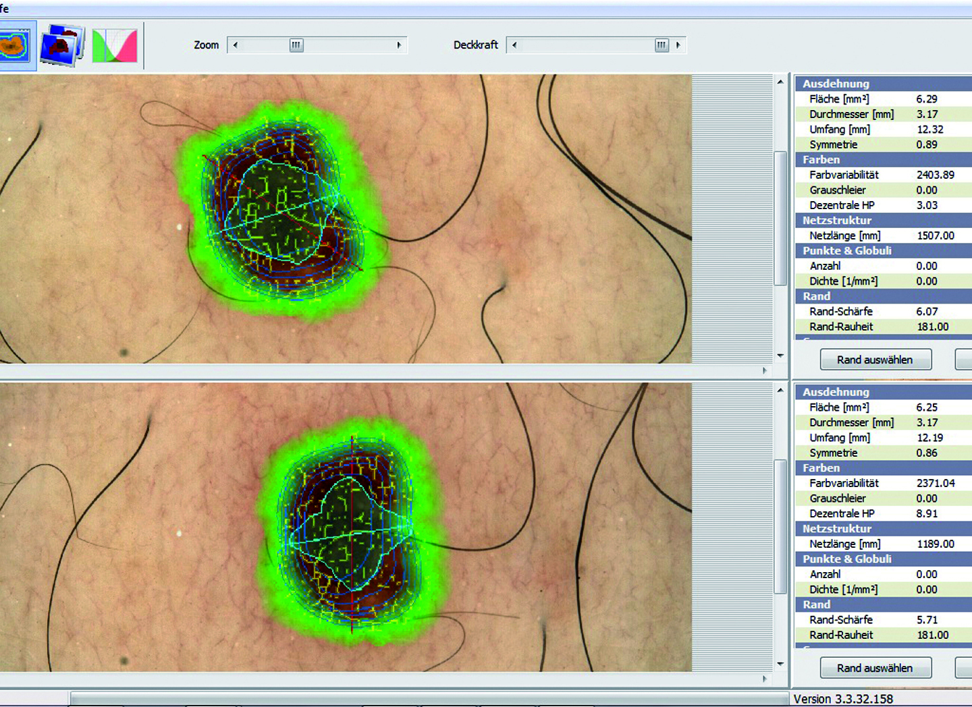
Task: Click upper image pane scroll down arrow
Action: point(780,356)
